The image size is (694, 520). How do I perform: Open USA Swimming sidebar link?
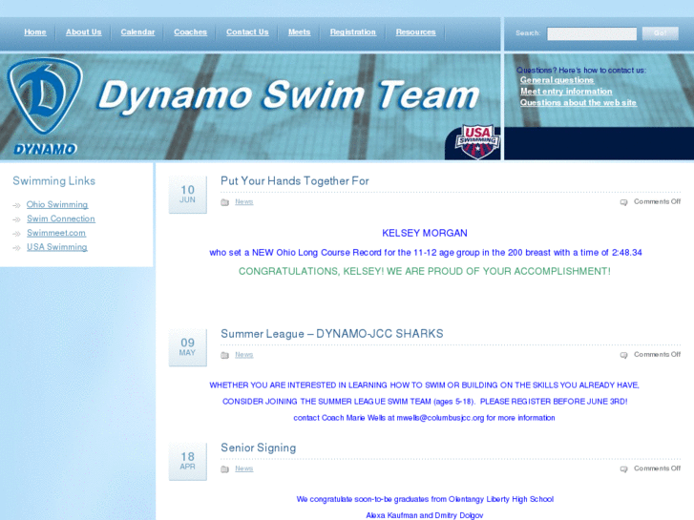(x=56, y=247)
